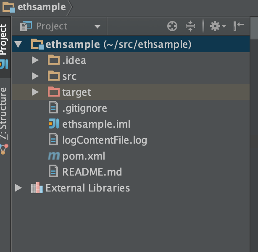Viewport: 258px width, 252px height.
Task: Collapse the ethsample root project node
Action: 18,45
